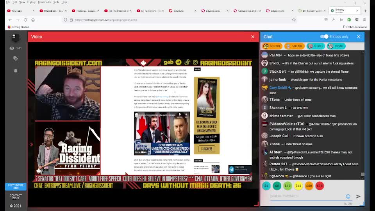Click the viewer count eye icon
The width and height of the screenshot is (375, 211).
coord(12,48)
